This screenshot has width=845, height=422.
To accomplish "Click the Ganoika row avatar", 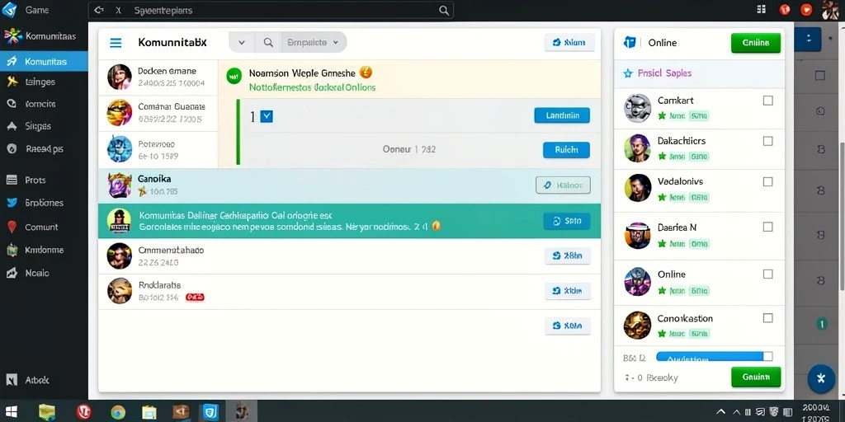I will coord(120,185).
